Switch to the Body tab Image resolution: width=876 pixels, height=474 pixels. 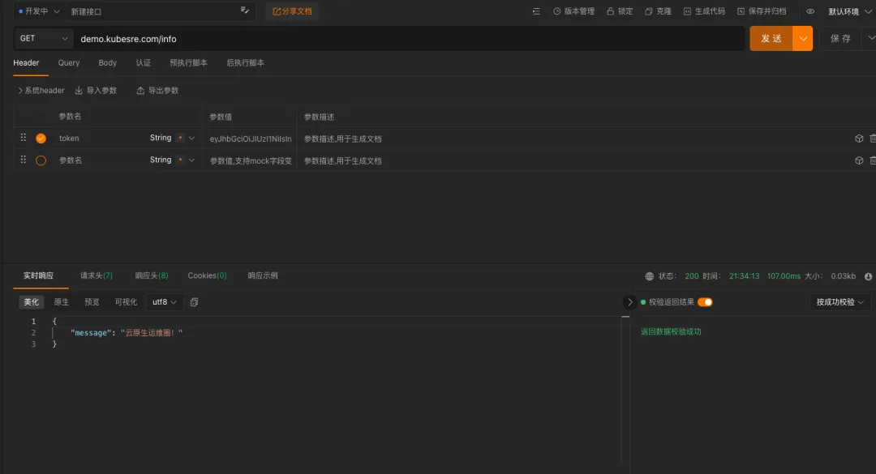pos(108,62)
